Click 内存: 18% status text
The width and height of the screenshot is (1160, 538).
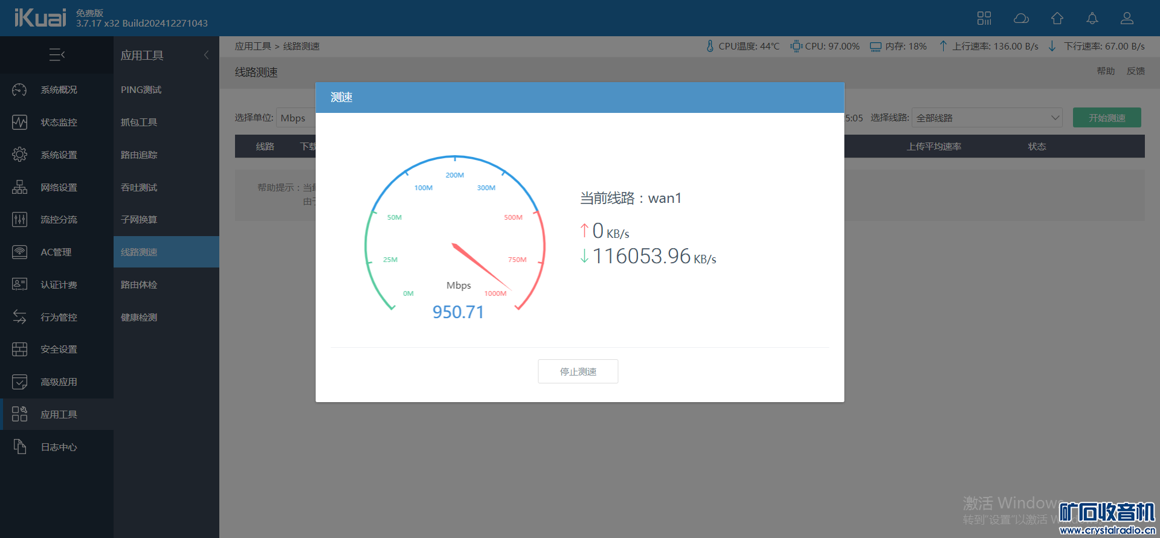tap(906, 46)
